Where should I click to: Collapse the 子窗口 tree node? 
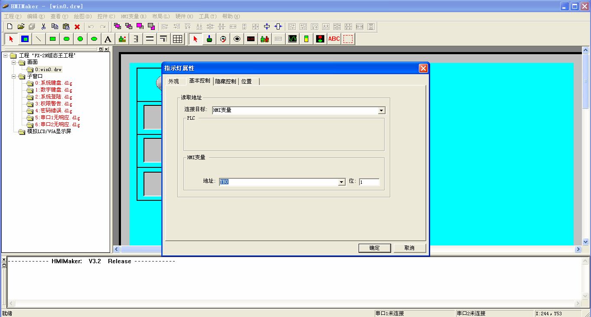tap(13, 76)
